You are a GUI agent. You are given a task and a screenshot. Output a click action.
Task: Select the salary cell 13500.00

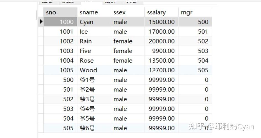coord(161,60)
